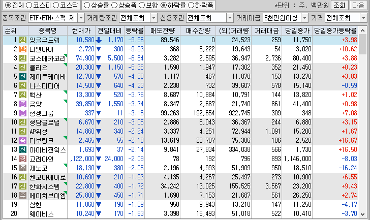
Task: Click the scrollbar up arrow
Action: pos(362,30)
